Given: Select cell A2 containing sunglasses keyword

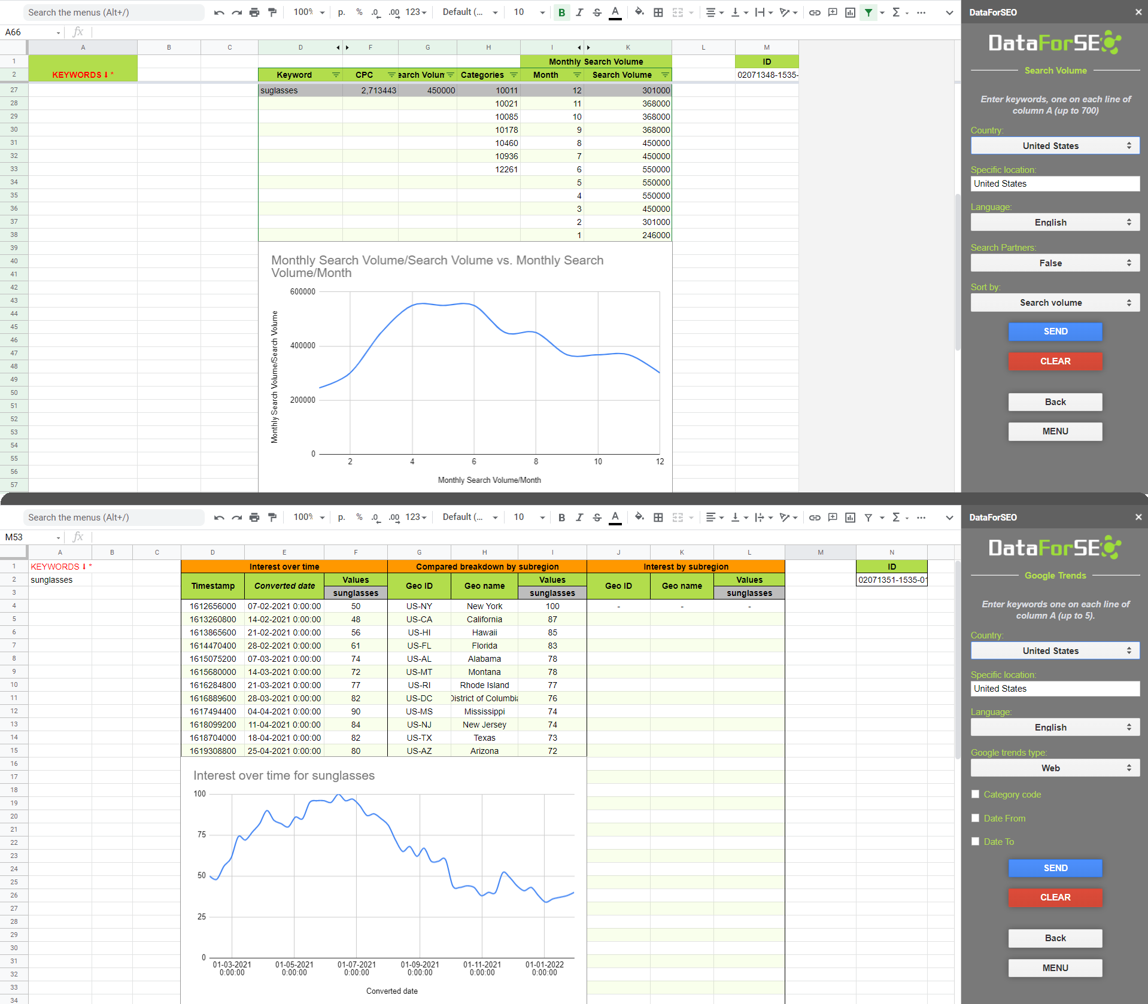Looking at the screenshot, I should 60,580.
